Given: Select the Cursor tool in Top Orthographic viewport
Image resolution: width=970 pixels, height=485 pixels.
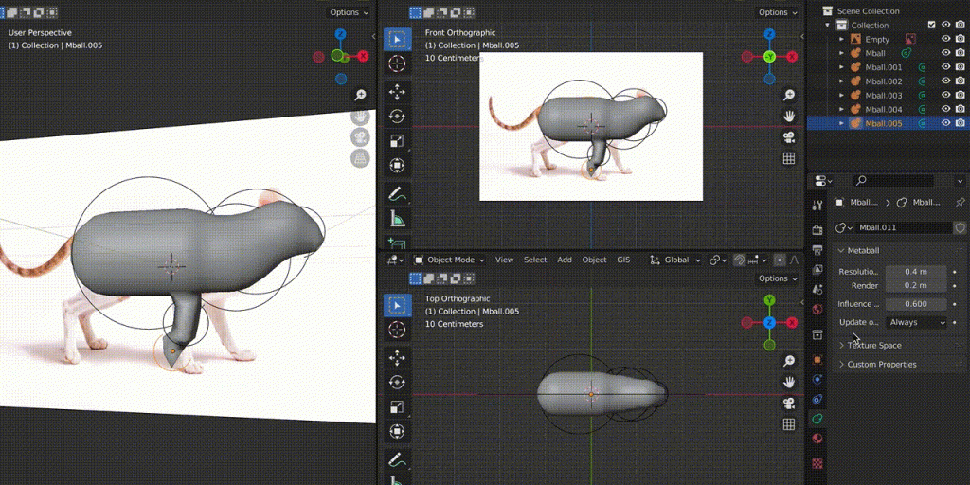Looking at the screenshot, I should 397,329.
